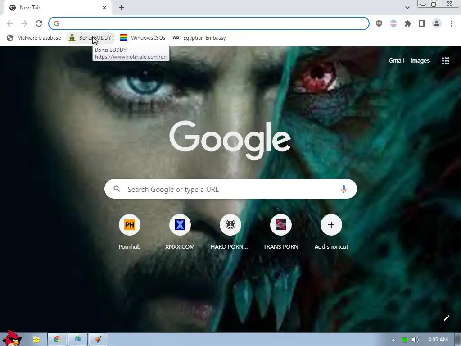
Task: Focus the address bar
Action: [x=209, y=23]
